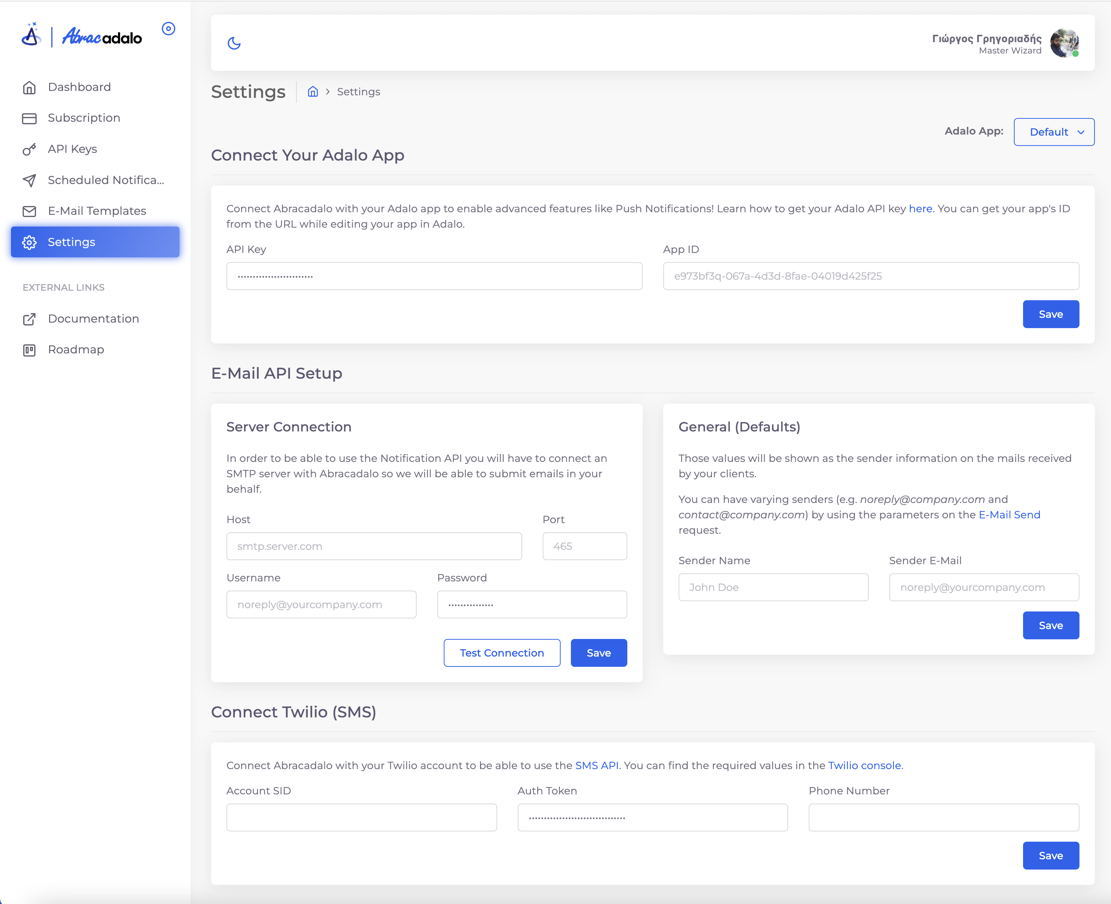
Task: Click the Test Connection button
Action: click(502, 653)
